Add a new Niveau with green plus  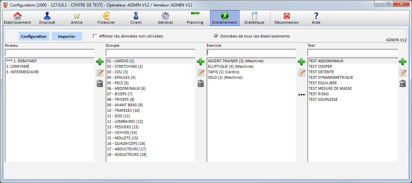(x=100, y=62)
